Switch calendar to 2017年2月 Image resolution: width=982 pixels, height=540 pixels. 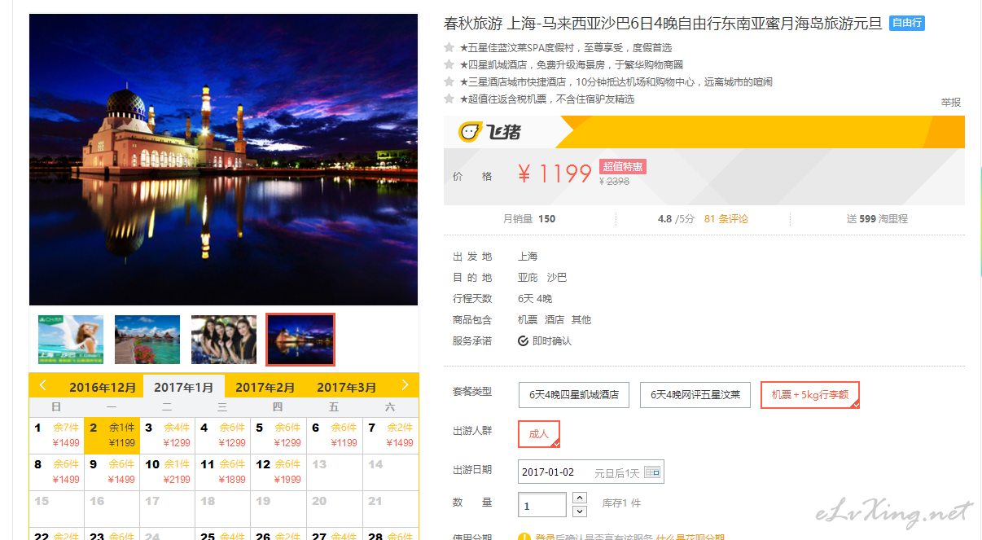tap(265, 388)
